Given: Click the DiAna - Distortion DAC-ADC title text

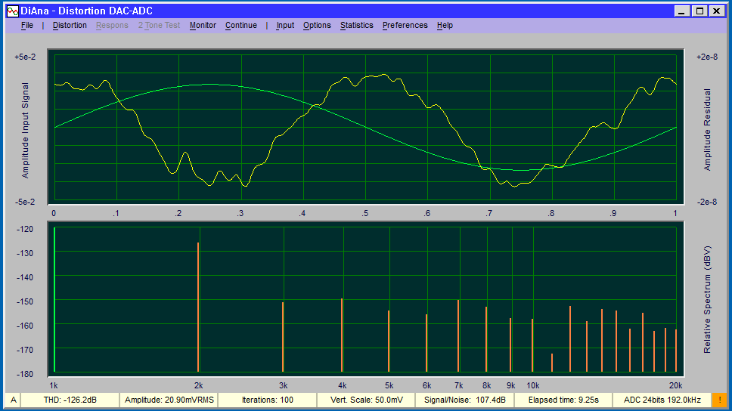Looking at the screenshot, I should click(86, 11).
